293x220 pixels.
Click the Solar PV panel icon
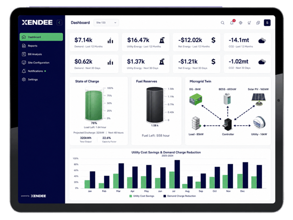click(258, 99)
